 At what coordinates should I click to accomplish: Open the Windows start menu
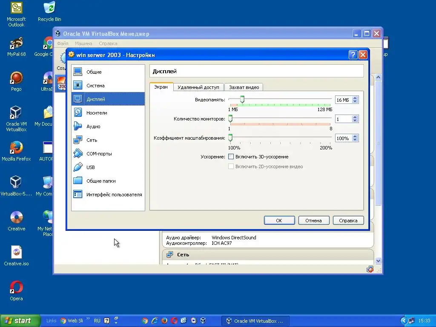tap(20, 321)
